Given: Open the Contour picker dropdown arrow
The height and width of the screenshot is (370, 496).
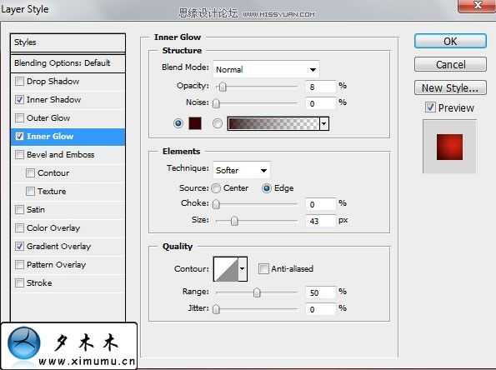Looking at the screenshot, I should (243, 269).
